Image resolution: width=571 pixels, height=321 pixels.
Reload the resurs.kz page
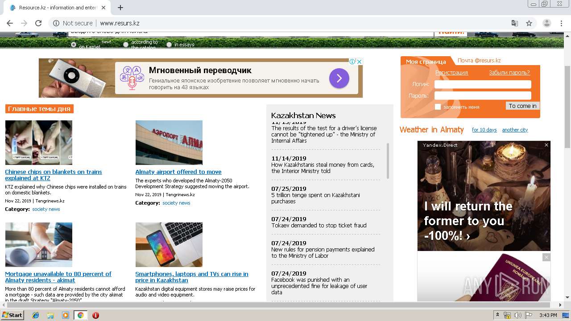(x=38, y=23)
